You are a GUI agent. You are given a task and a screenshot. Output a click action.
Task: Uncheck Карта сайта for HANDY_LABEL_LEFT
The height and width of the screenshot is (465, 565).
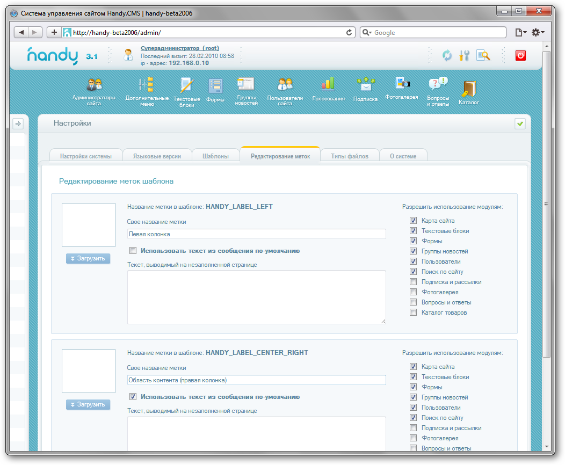tap(413, 221)
